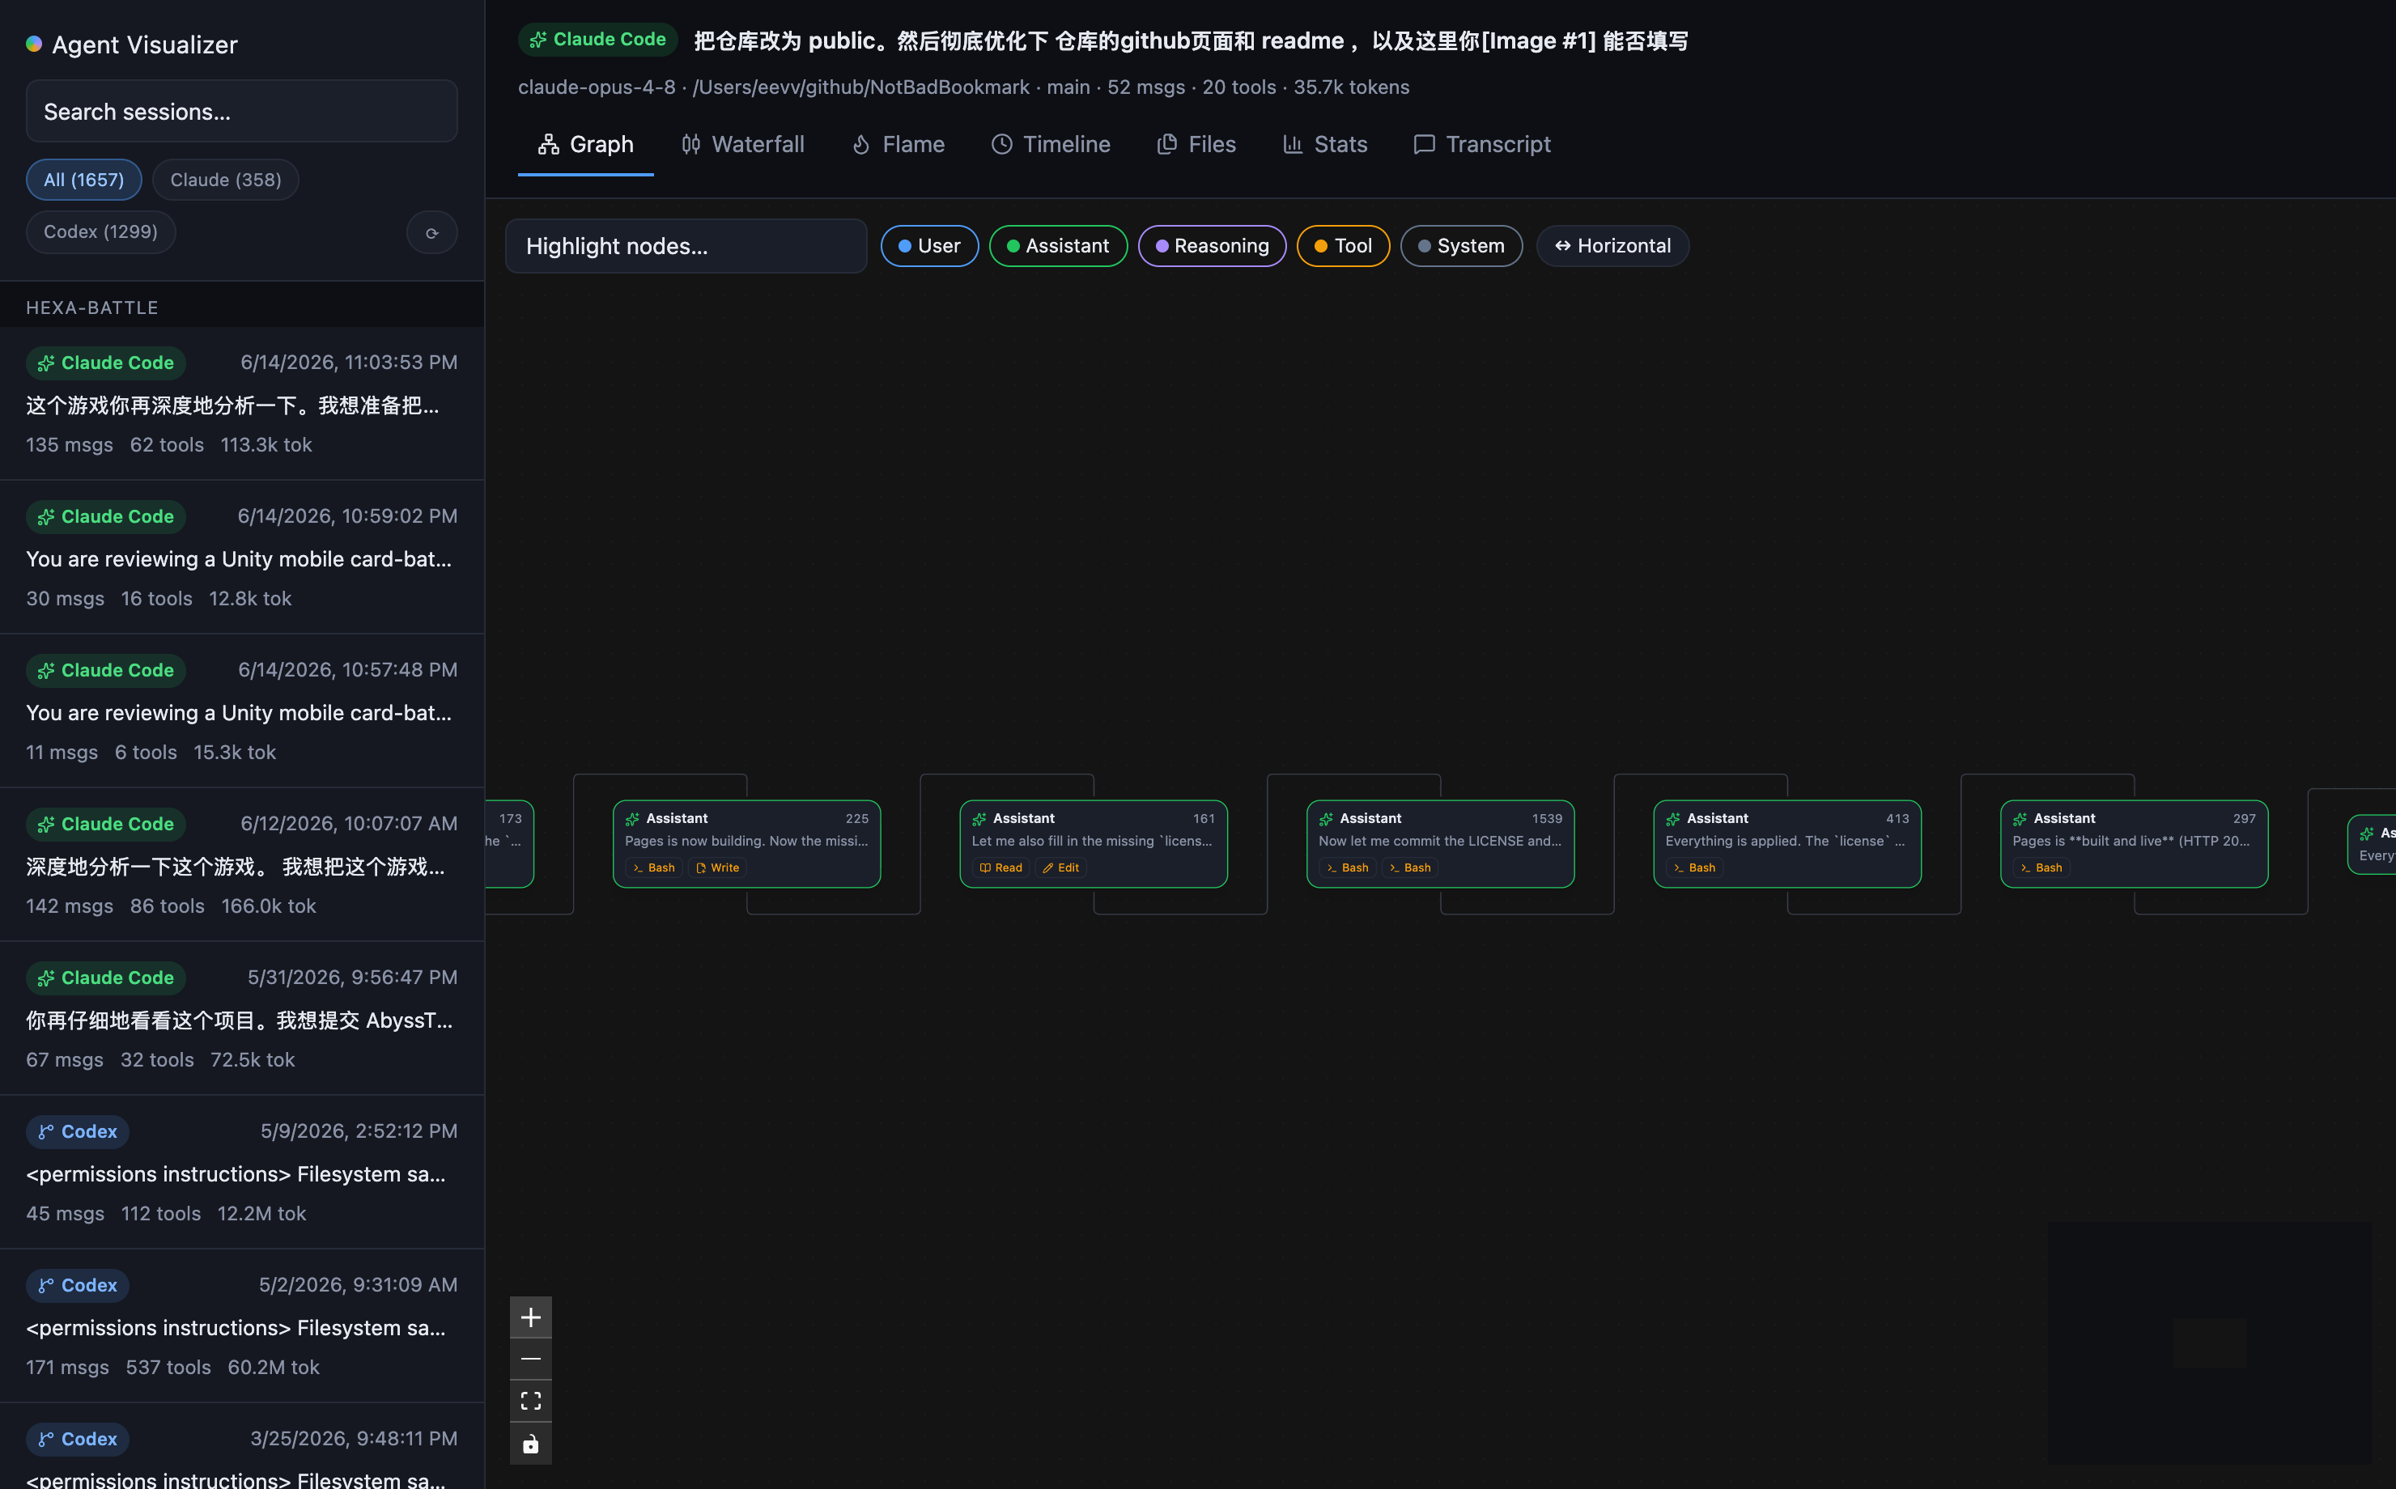Click Bash chip in node 413

(1695, 868)
